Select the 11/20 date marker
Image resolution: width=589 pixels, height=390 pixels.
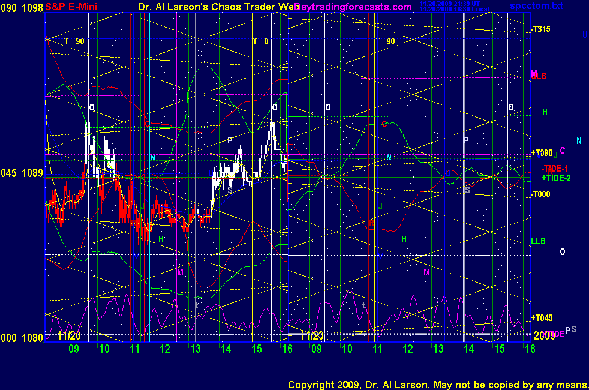(70, 335)
